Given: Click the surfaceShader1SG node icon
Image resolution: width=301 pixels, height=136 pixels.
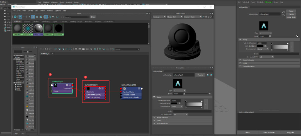Looking at the screenshot, I should pos(124,88).
